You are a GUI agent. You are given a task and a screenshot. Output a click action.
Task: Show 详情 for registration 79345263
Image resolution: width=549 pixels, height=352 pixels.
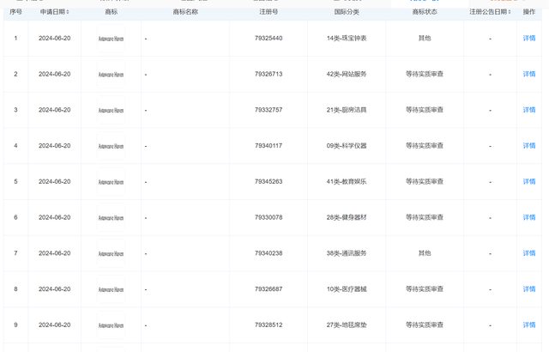pos(529,182)
